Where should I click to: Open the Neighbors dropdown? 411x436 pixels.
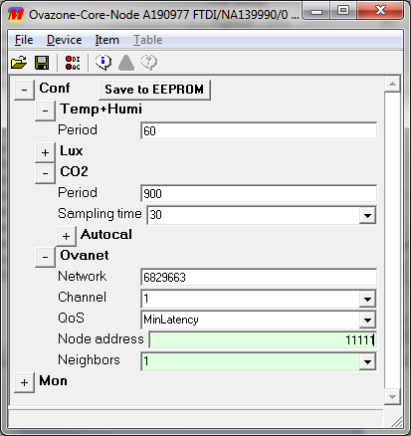click(367, 361)
